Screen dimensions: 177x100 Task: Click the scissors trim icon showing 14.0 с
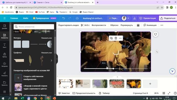[85, 25]
